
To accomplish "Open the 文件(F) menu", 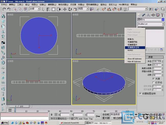I will click(4, 5).
